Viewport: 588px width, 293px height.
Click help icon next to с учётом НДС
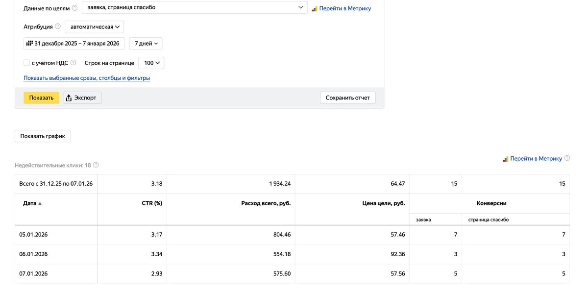pos(73,63)
